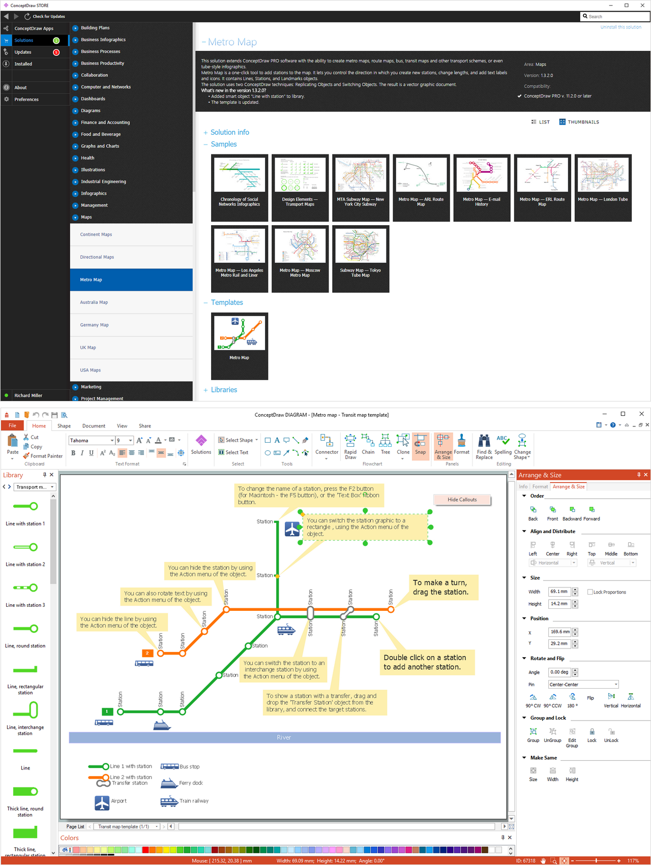The image size is (651, 866).
Task: Switch to LIST view in Store
Action: pos(540,122)
